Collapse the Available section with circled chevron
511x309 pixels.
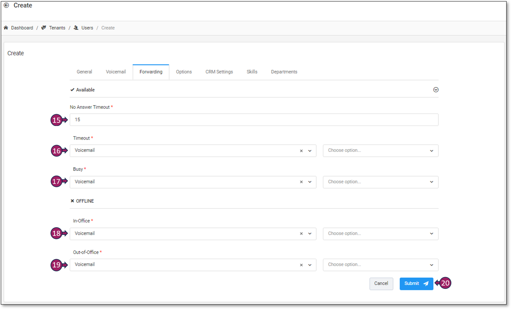coord(436,90)
